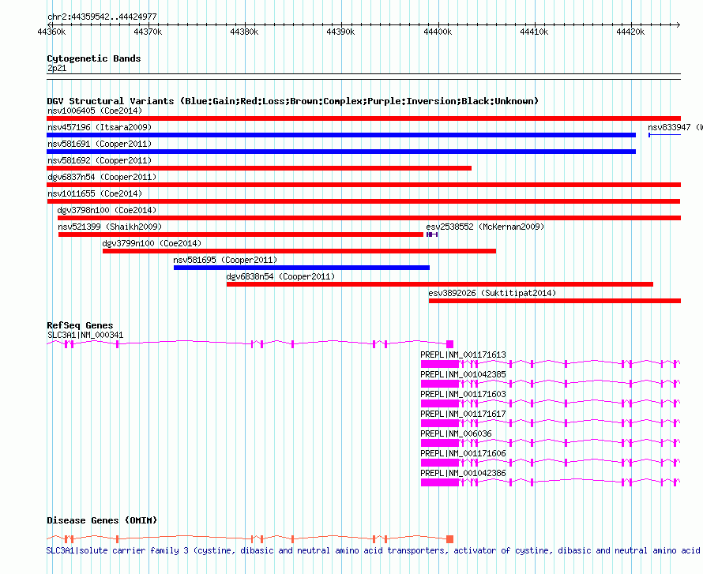Click the large exon block of PREPL NM_001171603
703x574 pixels.
coord(440,403)
